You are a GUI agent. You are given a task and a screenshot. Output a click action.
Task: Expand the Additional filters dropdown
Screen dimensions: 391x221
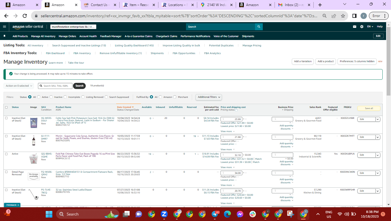pyautogui.click(x=209, y=97)
